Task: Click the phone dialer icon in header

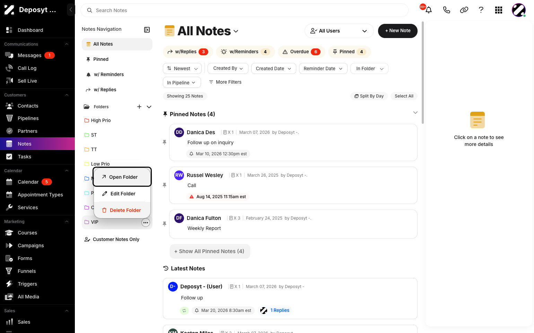Action: pyautogui.click(x=447, y=10)
